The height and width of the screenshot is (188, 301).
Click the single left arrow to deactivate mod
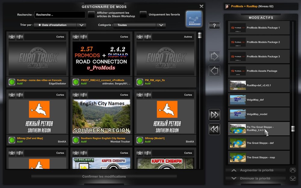click(214, 71)
